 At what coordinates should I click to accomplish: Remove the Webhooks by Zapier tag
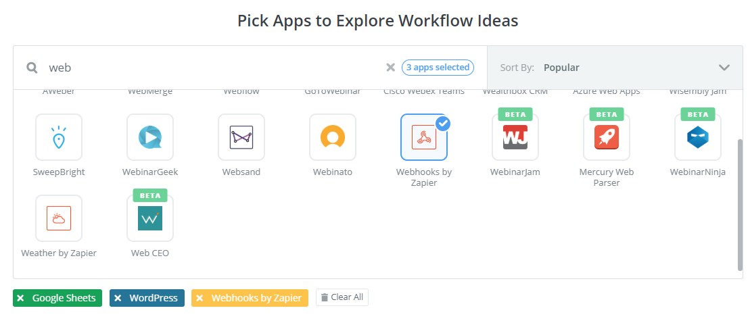coord(200,298)
